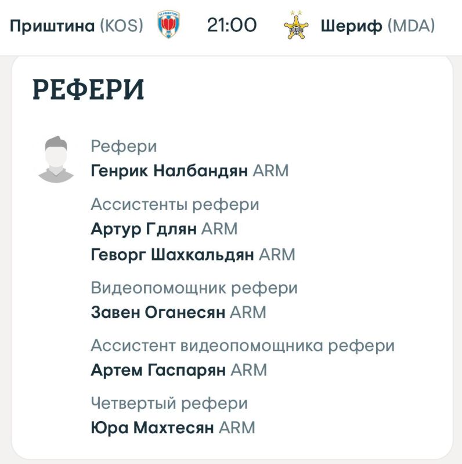The width and height of the screenshot is (462, 464).
Task: Open video assistant Завен Оганесян
Action: [x=158, y=312]
